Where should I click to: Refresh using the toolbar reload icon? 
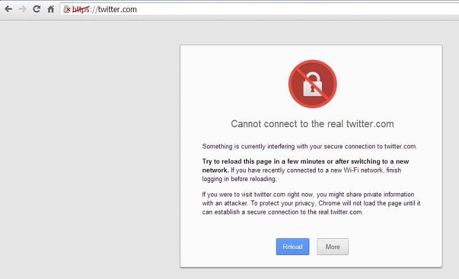(x=37, y=9)
